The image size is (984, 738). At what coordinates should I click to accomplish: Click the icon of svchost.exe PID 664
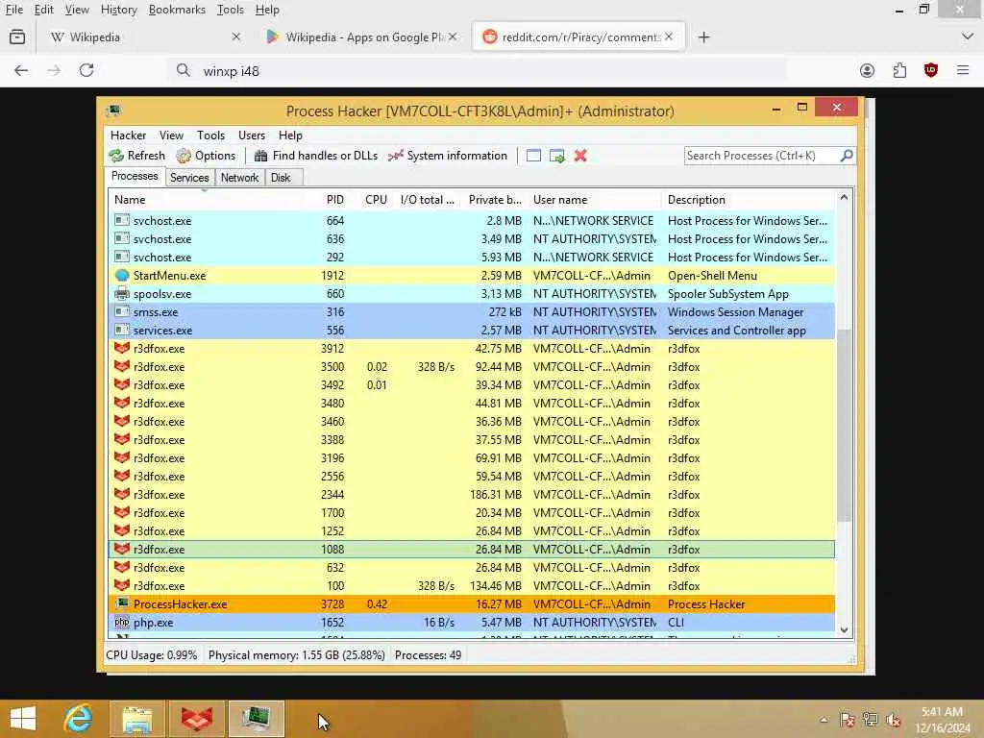click(x=122, y=221)
